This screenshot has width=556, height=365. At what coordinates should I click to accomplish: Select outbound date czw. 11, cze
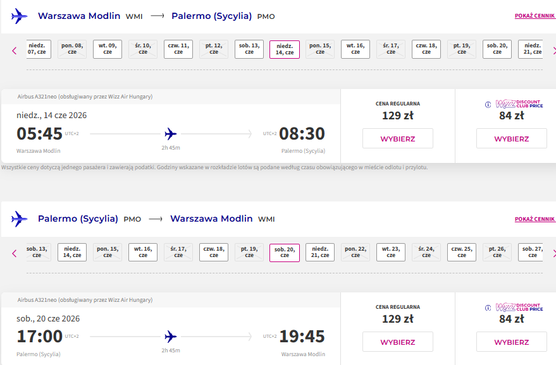coord(178,49)
